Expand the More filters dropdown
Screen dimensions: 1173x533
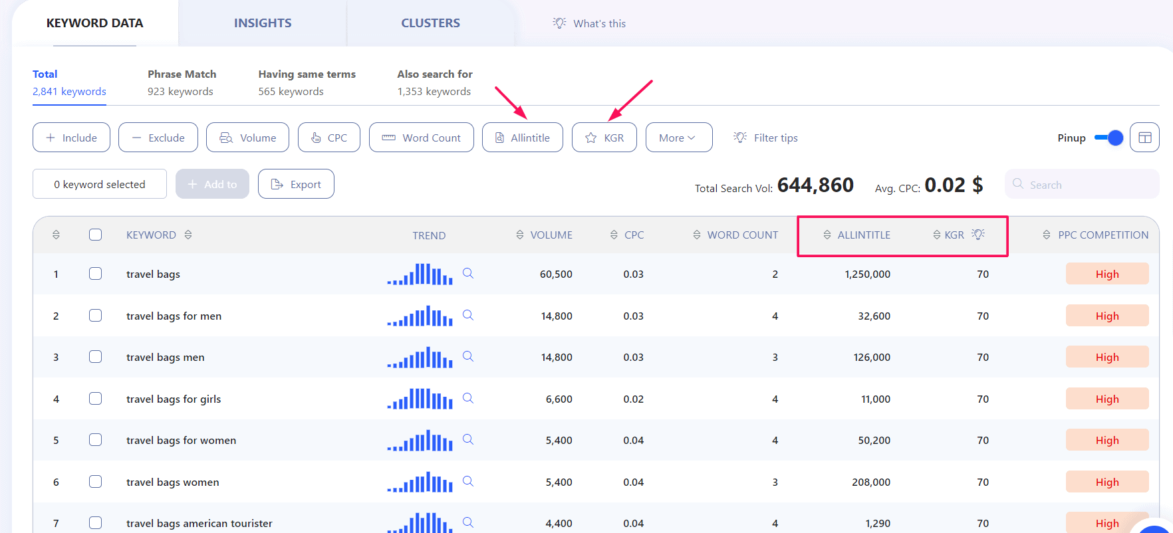678,138
